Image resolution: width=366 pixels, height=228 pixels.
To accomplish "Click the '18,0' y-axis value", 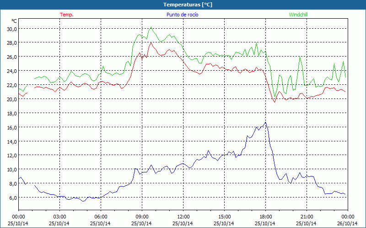I will click(x=12, y=114).
